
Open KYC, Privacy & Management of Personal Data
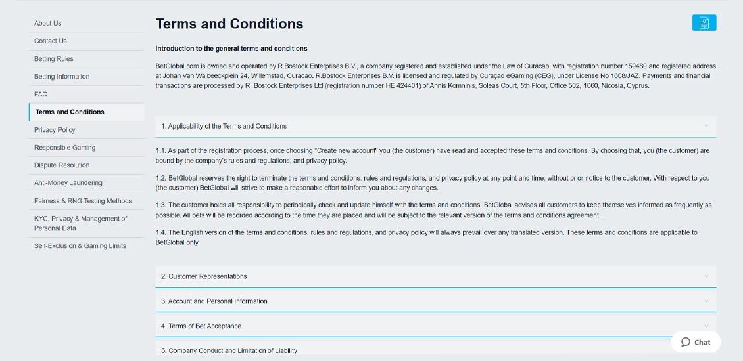[80, 223]
